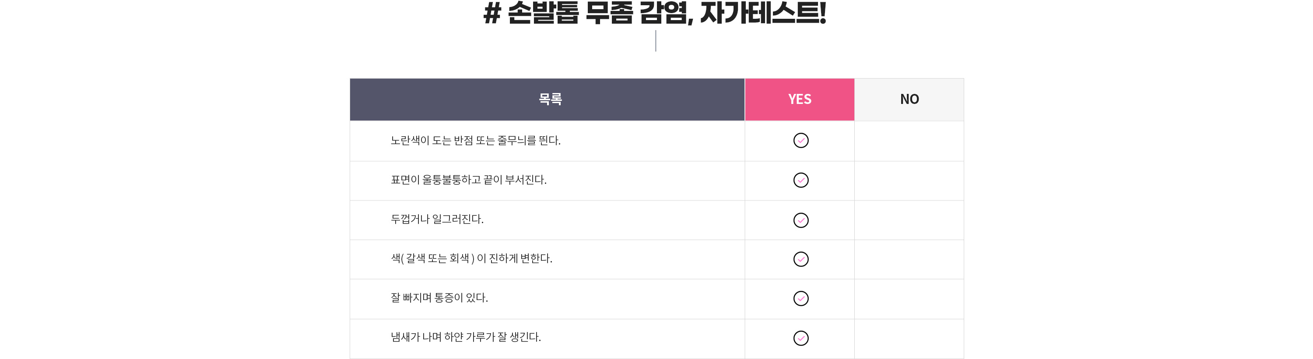Viewport: 1313px width, 359px height.
Task: Check YES for the falls off with pain row
Action: point(801,298)
